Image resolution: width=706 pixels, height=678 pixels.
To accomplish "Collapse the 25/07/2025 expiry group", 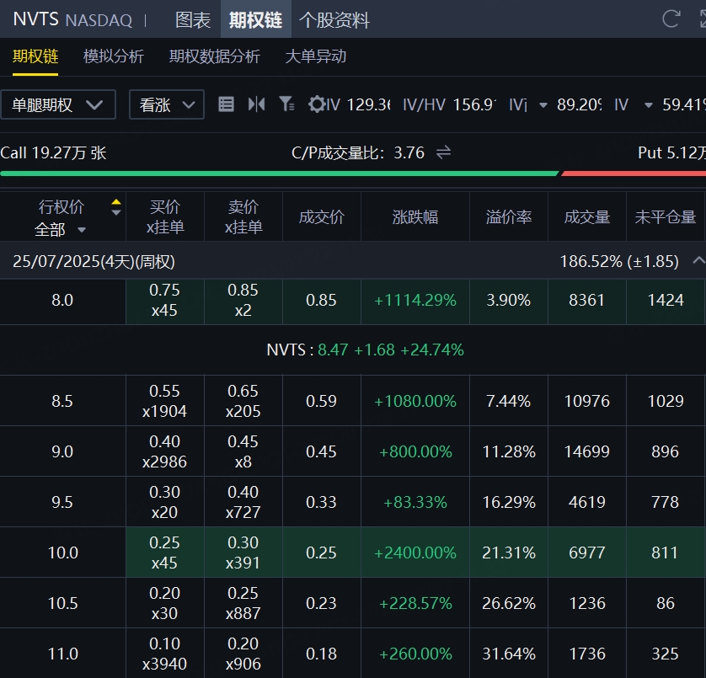I will point(698,260).
